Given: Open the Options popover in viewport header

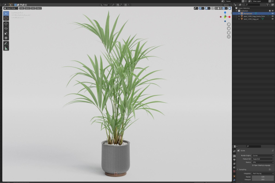Looking at the screenshot, I should [x=227, y=5].
